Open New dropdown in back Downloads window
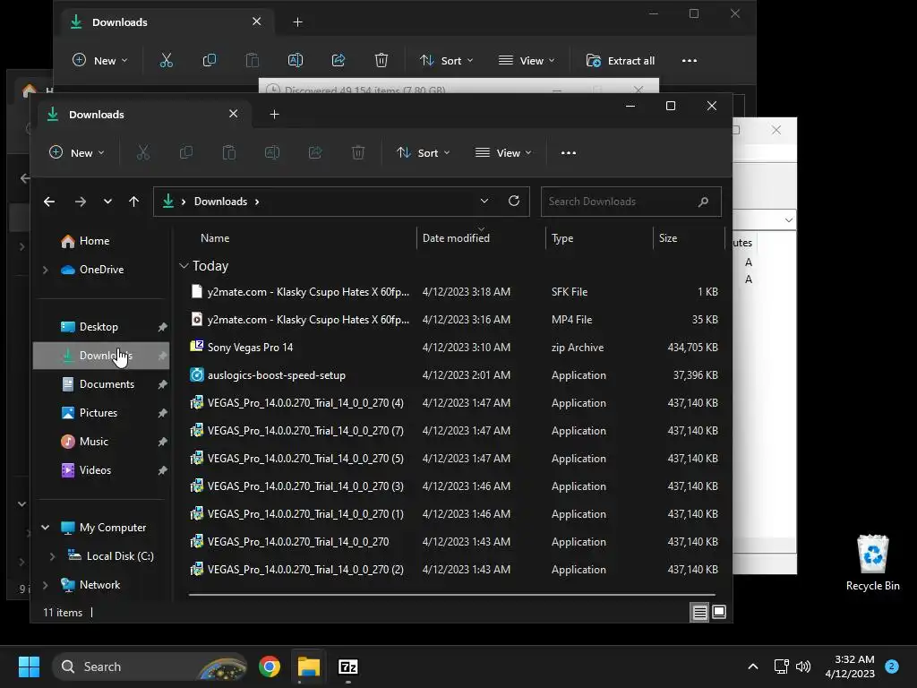This screenshot has width=917, height=688. pos(100,60)
